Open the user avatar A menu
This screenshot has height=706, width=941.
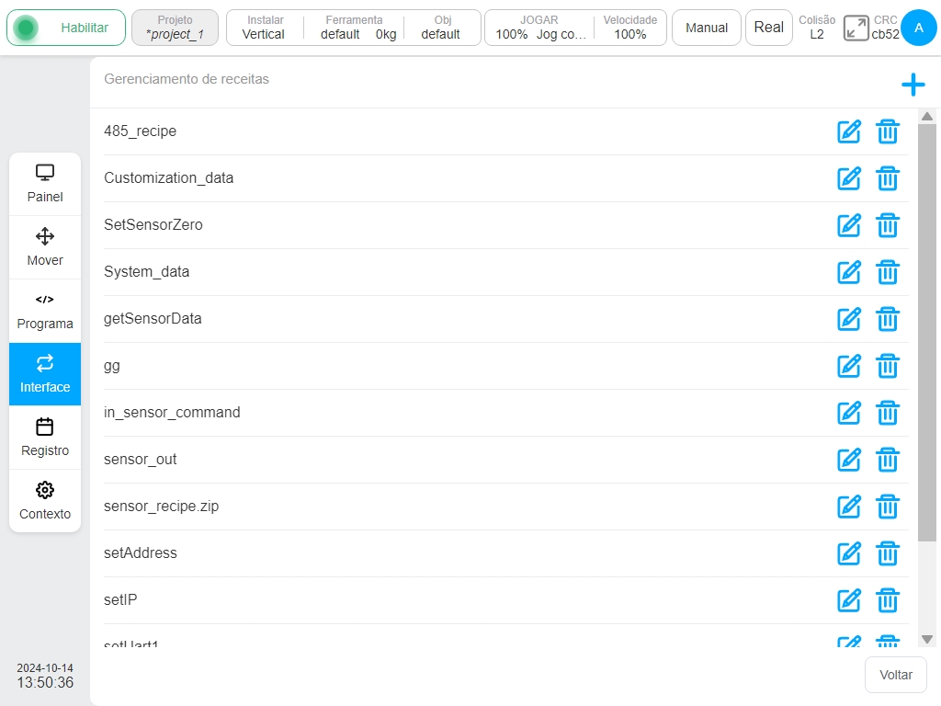tap(918, 28)
